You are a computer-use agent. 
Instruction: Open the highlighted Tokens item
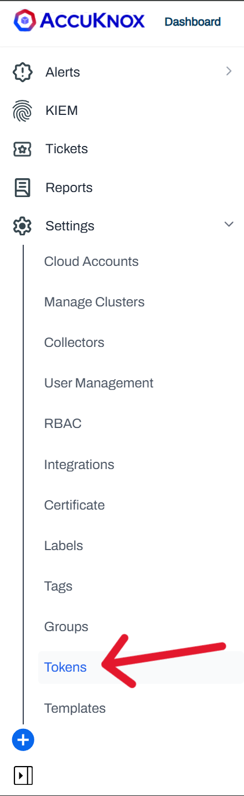[x=65, y=667]
